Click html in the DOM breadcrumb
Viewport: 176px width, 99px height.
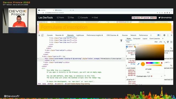[39, 84]
